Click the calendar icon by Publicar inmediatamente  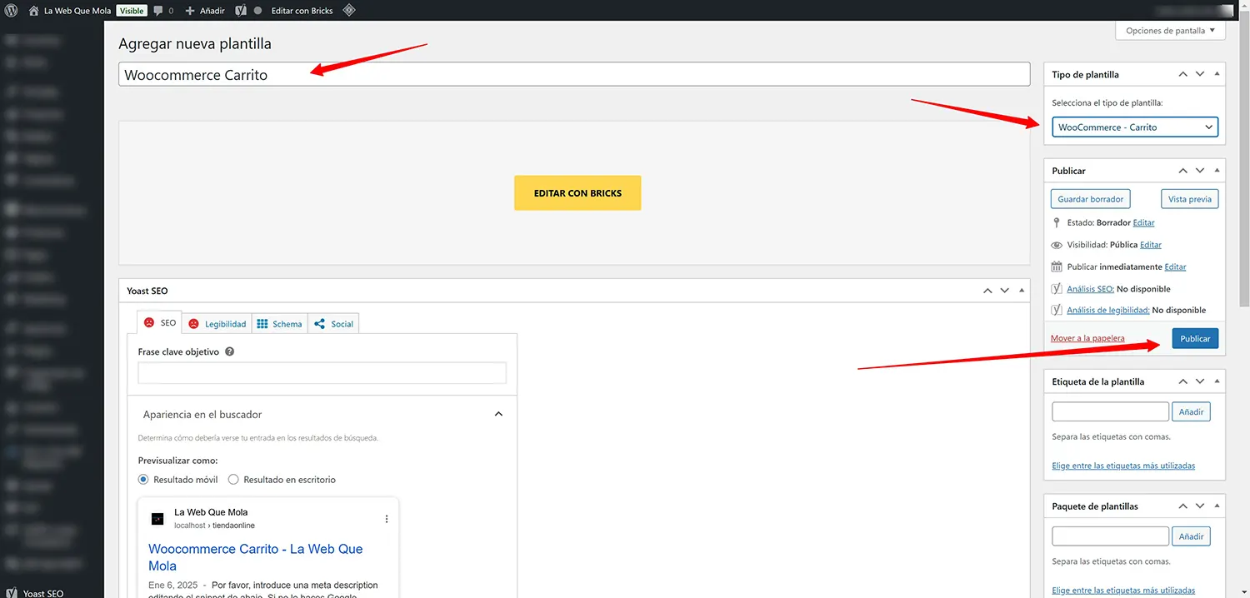(x=1057, y=267)
